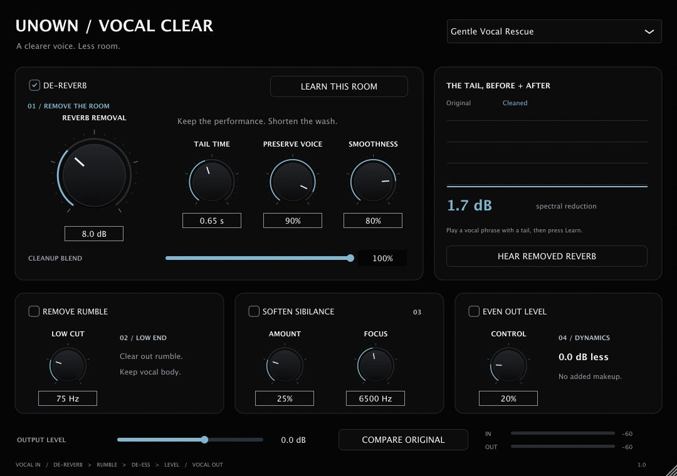Click the Output Level slider

coord(190,440)
